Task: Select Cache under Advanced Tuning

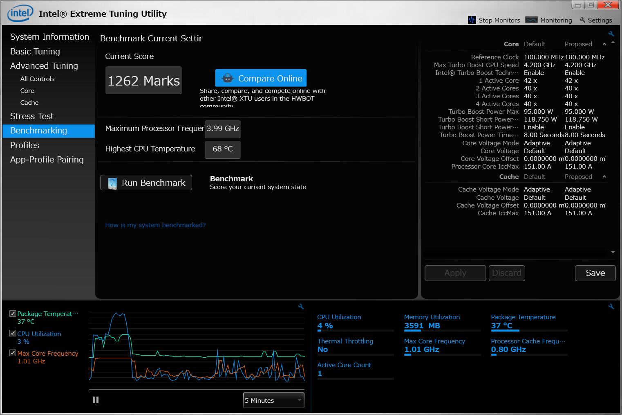Action: (x=29, y=103)
